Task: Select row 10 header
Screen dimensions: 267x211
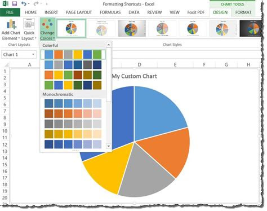Action: coord(5,131)
